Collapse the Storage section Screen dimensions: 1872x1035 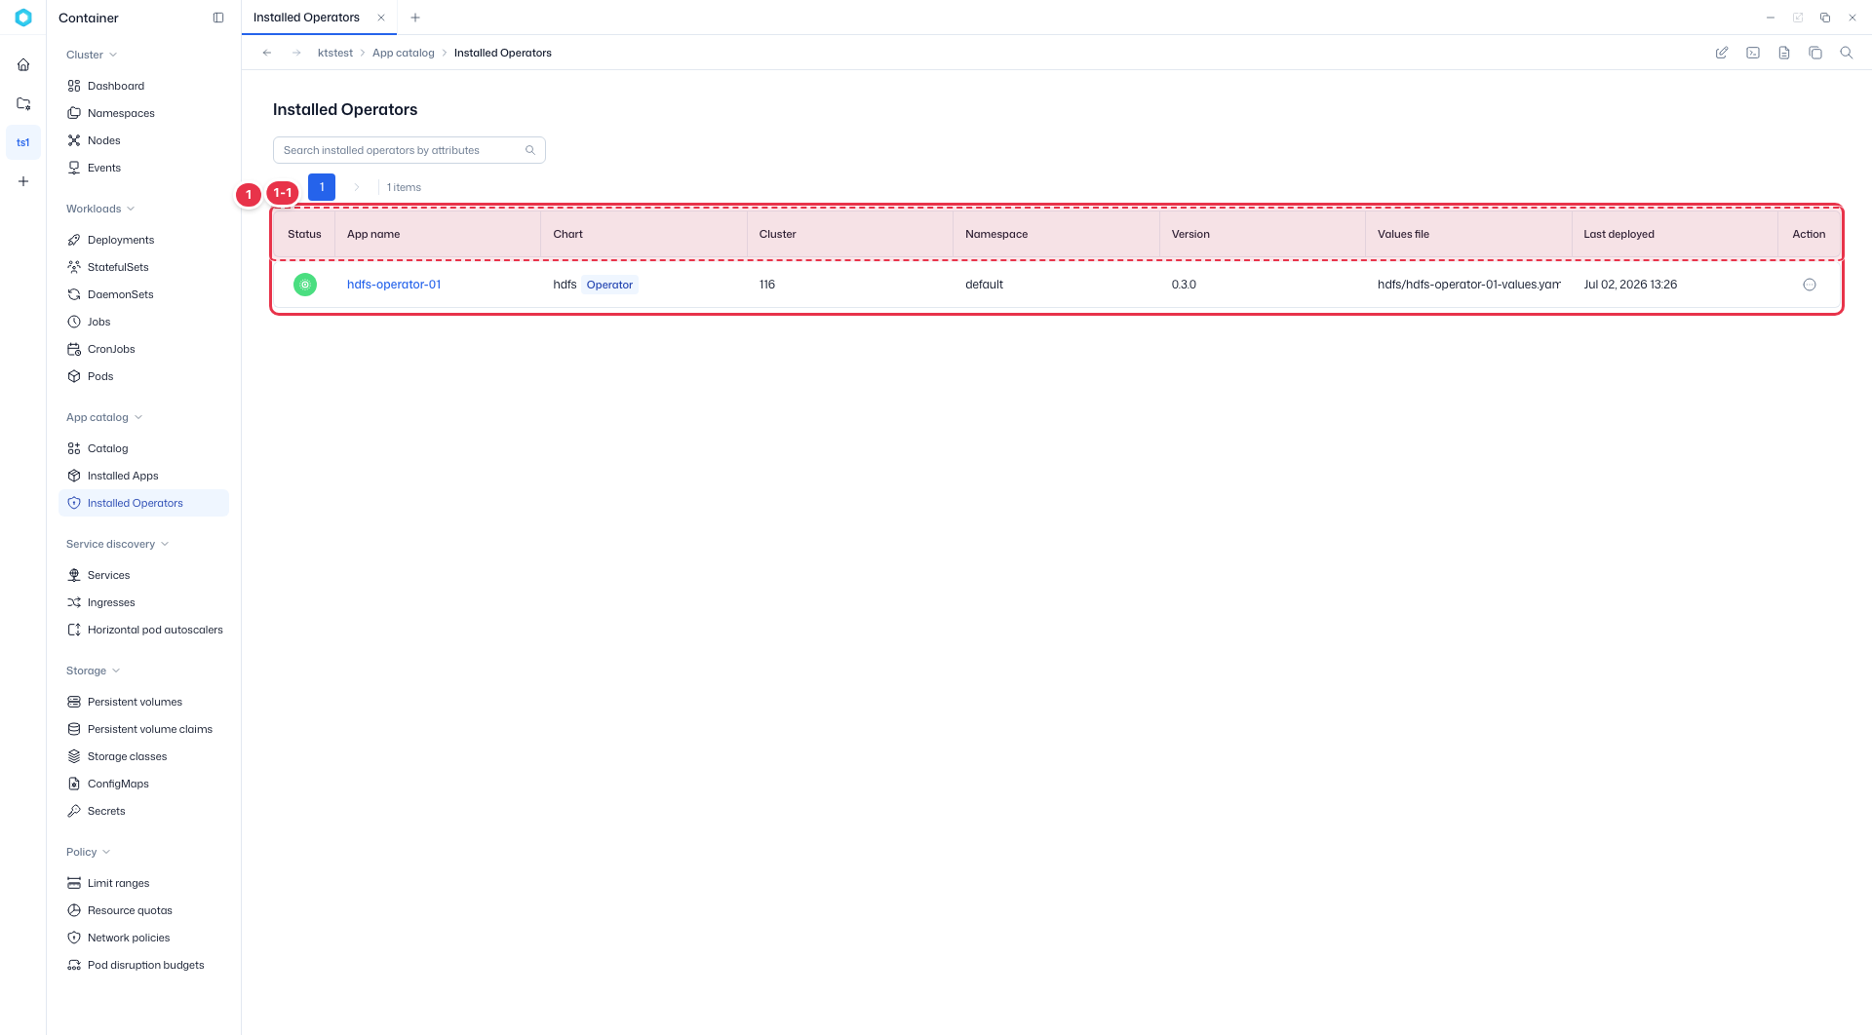click(94, 671)
